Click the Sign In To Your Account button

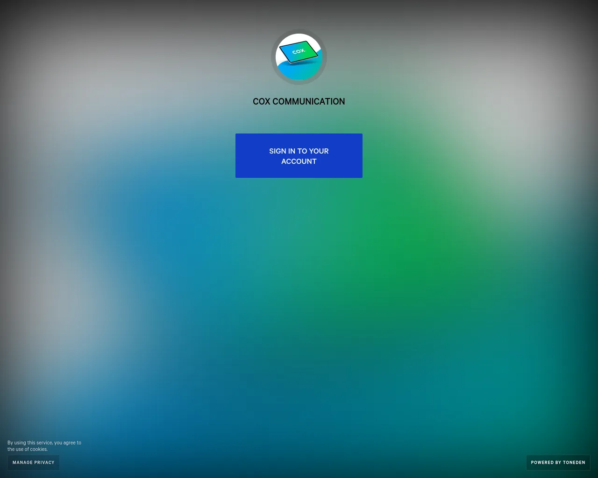(x=299, y=155)
